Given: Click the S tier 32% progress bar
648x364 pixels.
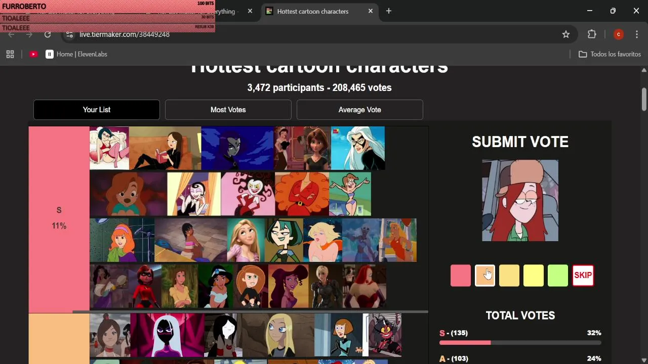Looking at the screenshot, I should [520, 343].
